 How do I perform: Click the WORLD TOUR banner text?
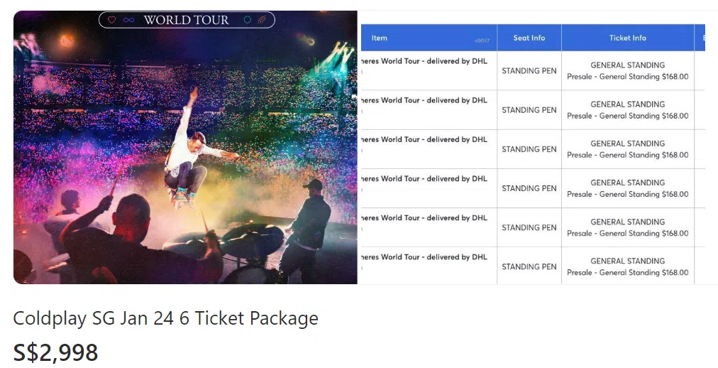coord(186,20)
